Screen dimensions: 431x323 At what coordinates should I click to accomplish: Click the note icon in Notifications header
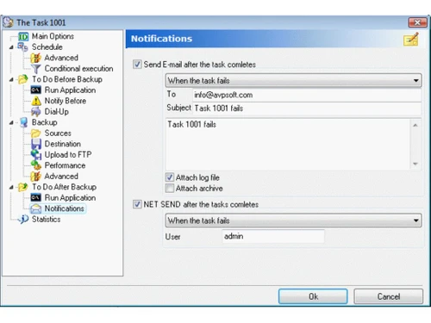[411, 40]
